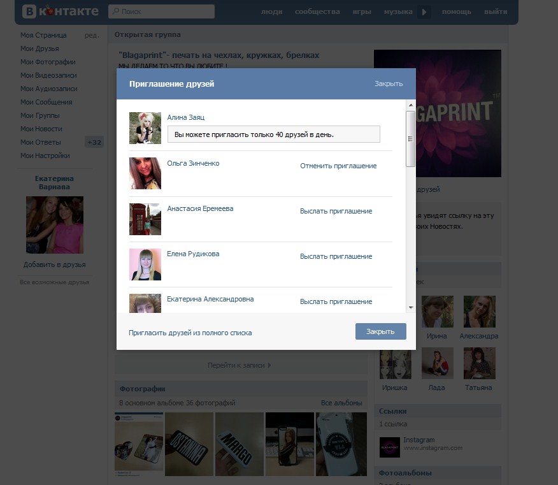The width and height of the screenshot is (558, 485).
Task: Close dialog via 'Закрыть' header link
Action: click(389, 83)
